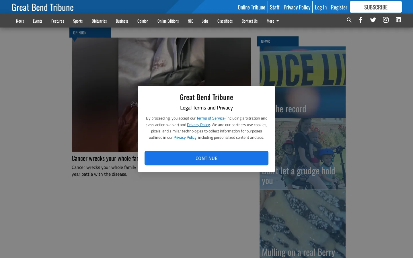Select Sports in the navigation bar

point(78,21)
